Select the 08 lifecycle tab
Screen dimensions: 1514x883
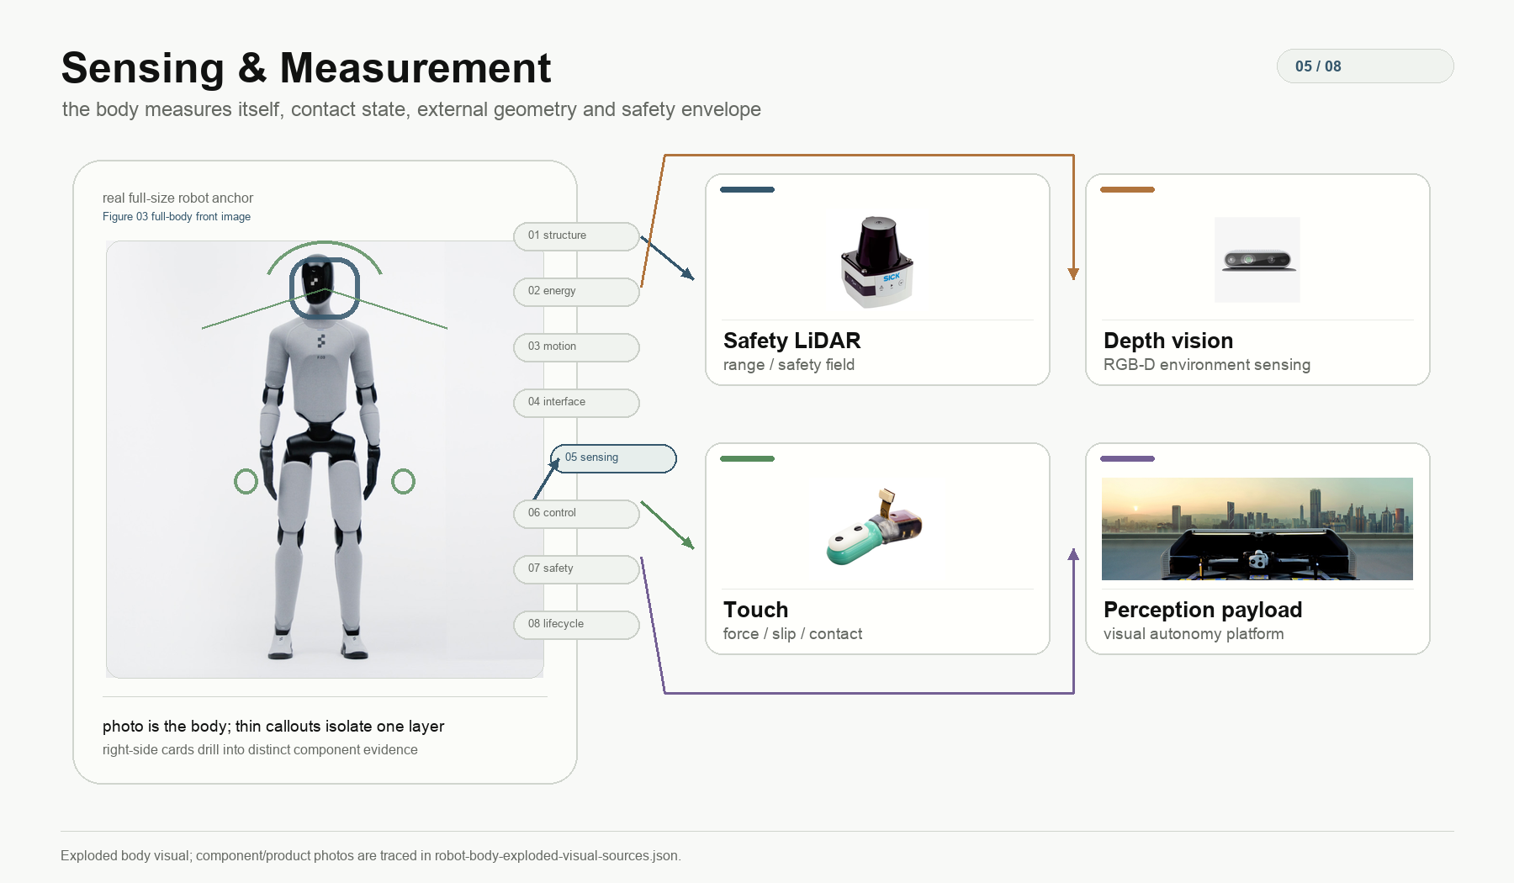576,625
